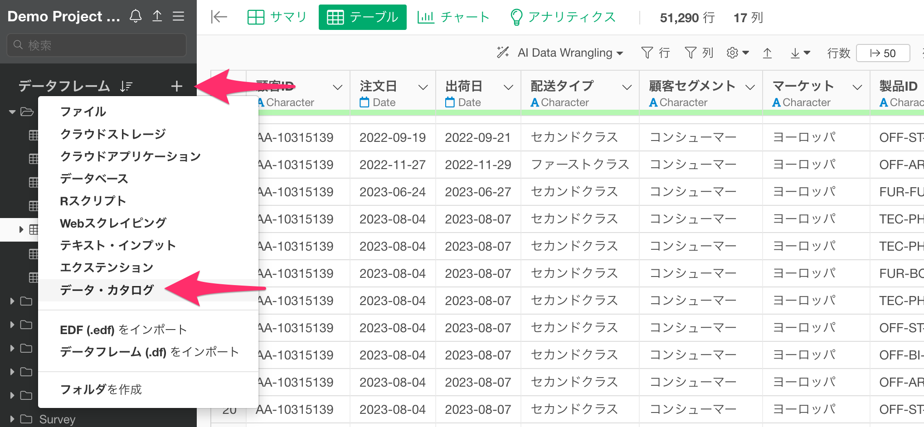924x427 pixels.
Task: Click the notification bell icon
Action: pyautogui.click(x=136, y=16)
